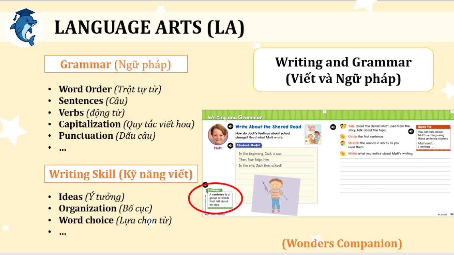
Task: Play the Quick Tip audio speaker
Action: pos(411,131)
